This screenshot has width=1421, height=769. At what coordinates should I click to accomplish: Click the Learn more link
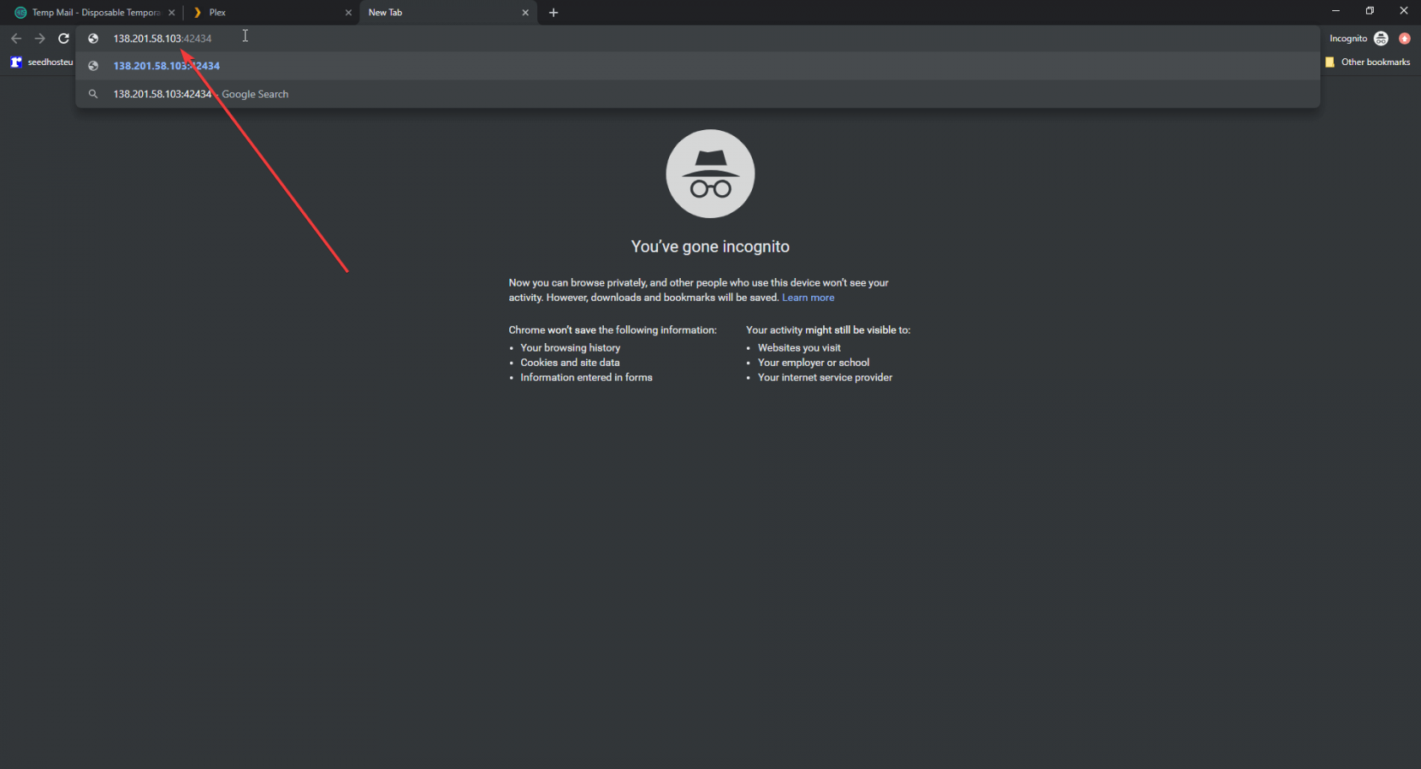pos(808,297)
